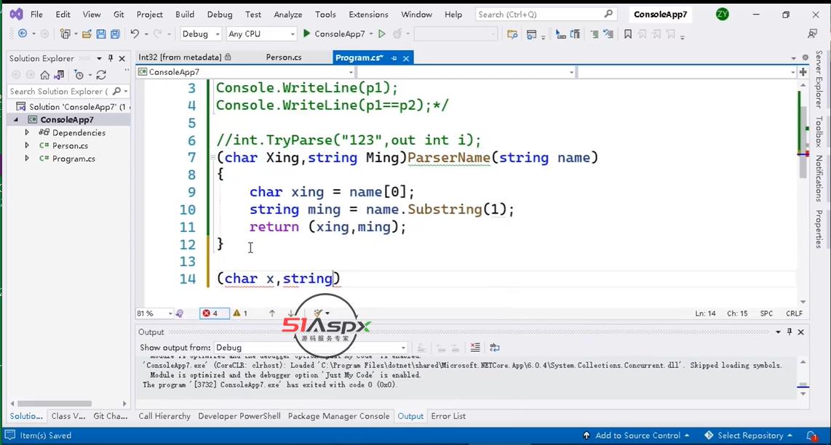Toggle word wrap in the Output panel
This screenshot has width=831, height=445.
pyautogui.click(x=495, y=348)
